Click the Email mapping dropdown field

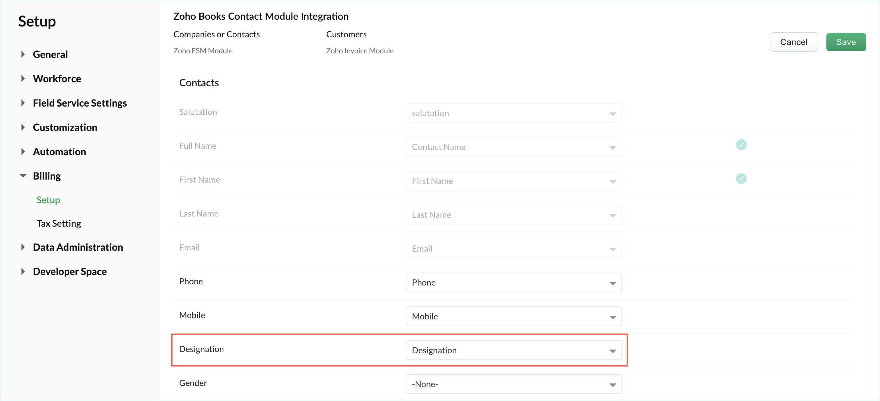[513, 249]
